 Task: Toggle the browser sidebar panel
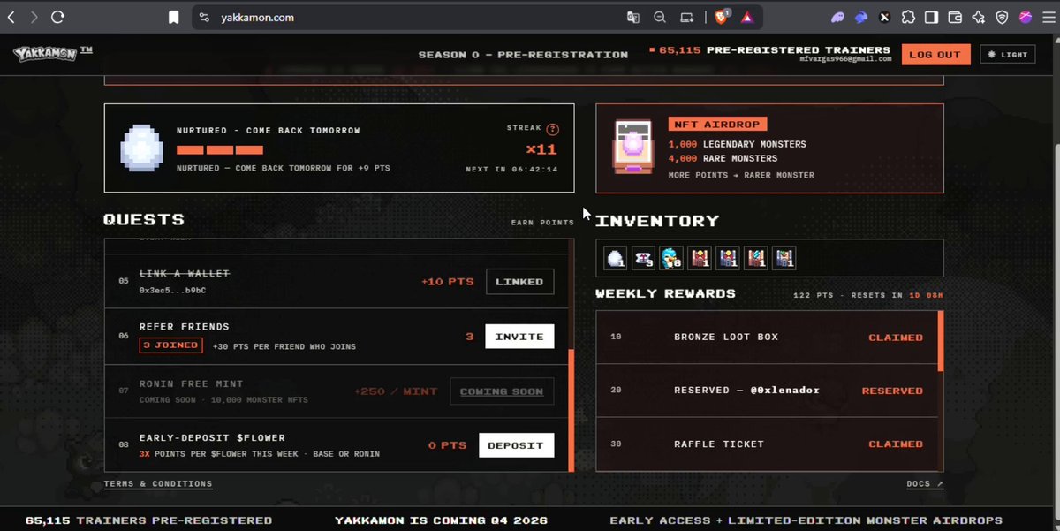coord(931,17)
